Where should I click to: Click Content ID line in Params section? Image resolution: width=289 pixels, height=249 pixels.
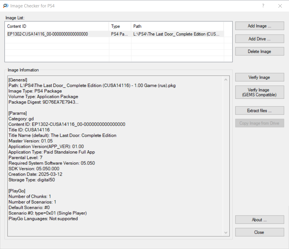(x=67, y=124)
